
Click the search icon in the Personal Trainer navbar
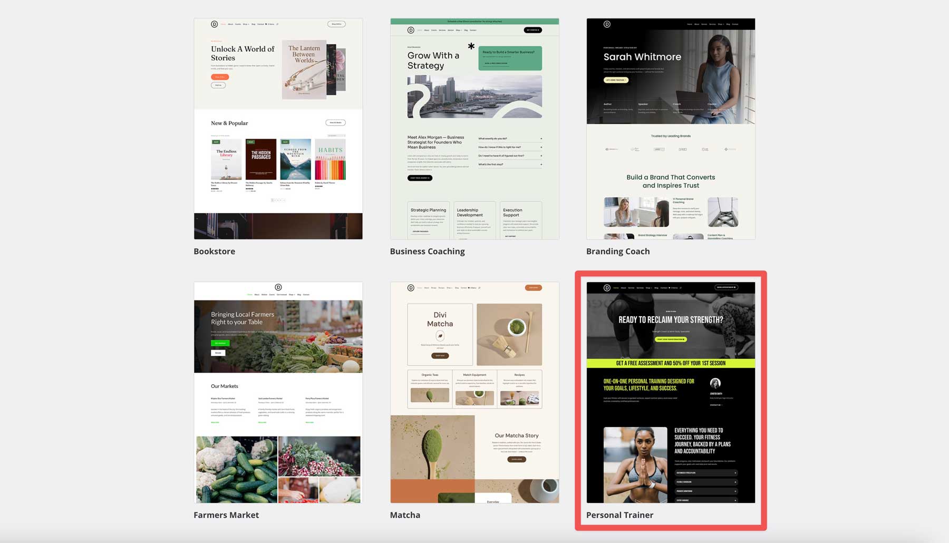[681, 288]
